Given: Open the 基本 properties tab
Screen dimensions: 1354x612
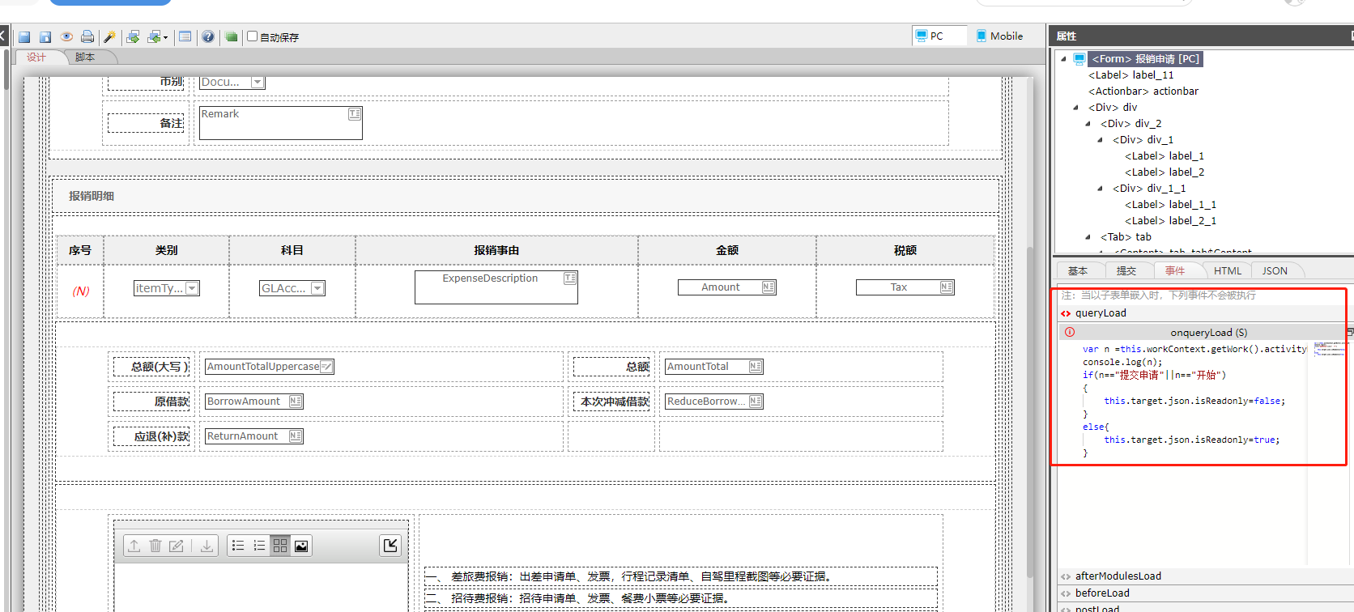Looking at the screenshot, I should point(1078,271).
